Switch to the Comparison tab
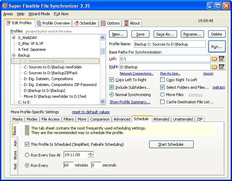 pos(100,119)
